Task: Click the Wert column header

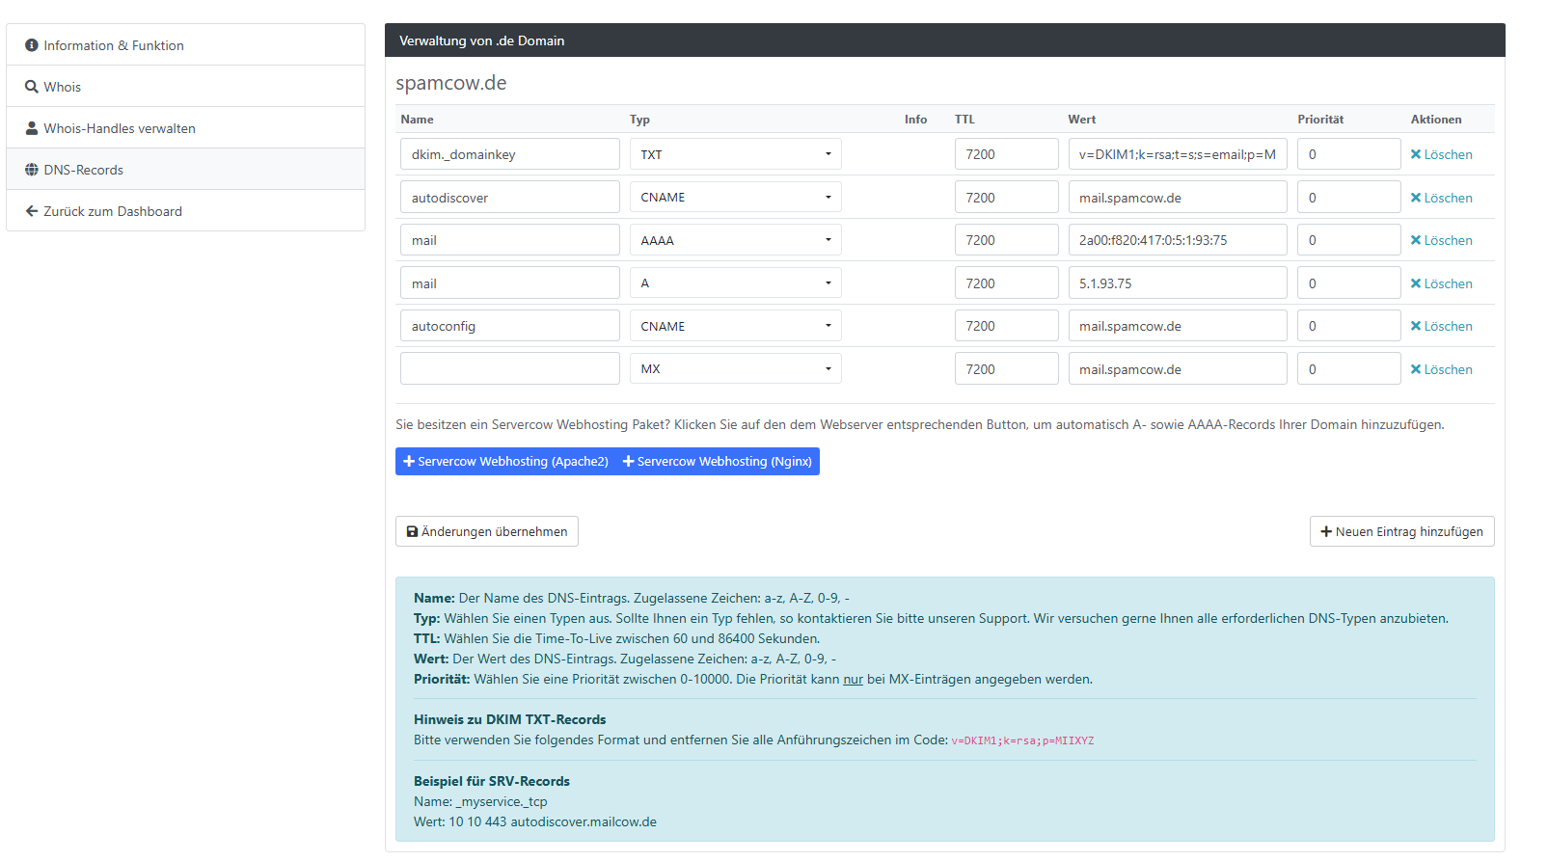Action: click(1082, 120)
